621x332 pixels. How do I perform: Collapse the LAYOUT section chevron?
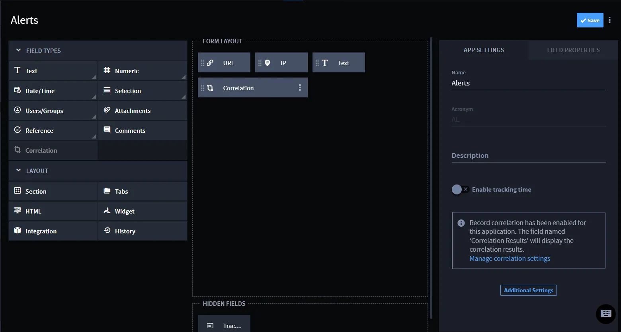click(x=18, y=171)
